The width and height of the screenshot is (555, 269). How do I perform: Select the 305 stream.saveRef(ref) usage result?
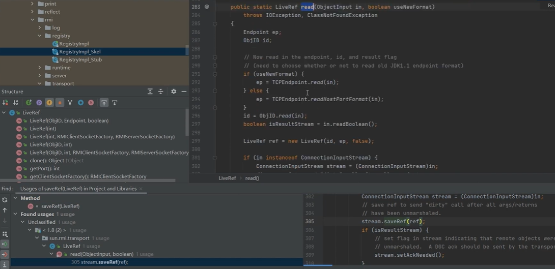(x=99, y=262)
